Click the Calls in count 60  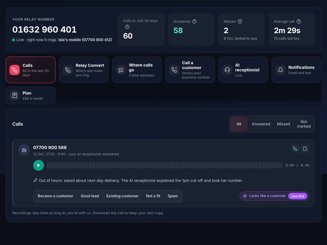pyautogui.click(x=128, y=36)
